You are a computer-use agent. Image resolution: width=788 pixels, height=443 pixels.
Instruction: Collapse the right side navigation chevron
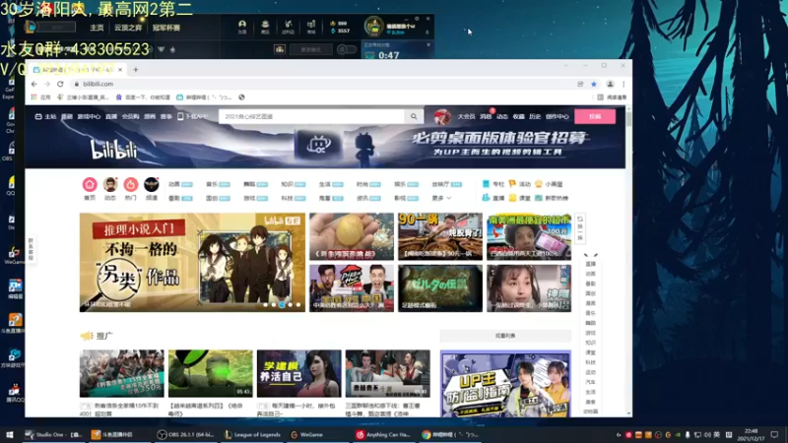[x=590, y=255]
